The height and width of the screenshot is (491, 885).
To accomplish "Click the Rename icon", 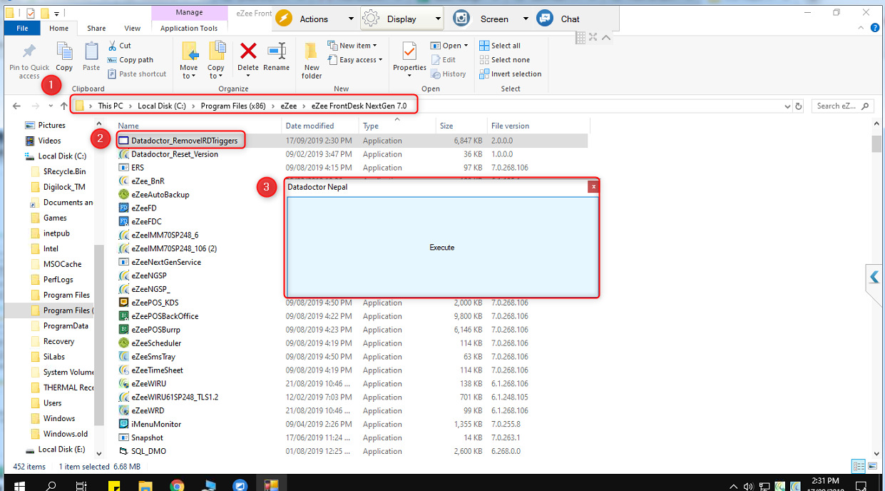I will [277, 51].
